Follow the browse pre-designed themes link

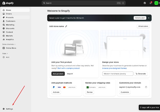click(x=114, y=68)
